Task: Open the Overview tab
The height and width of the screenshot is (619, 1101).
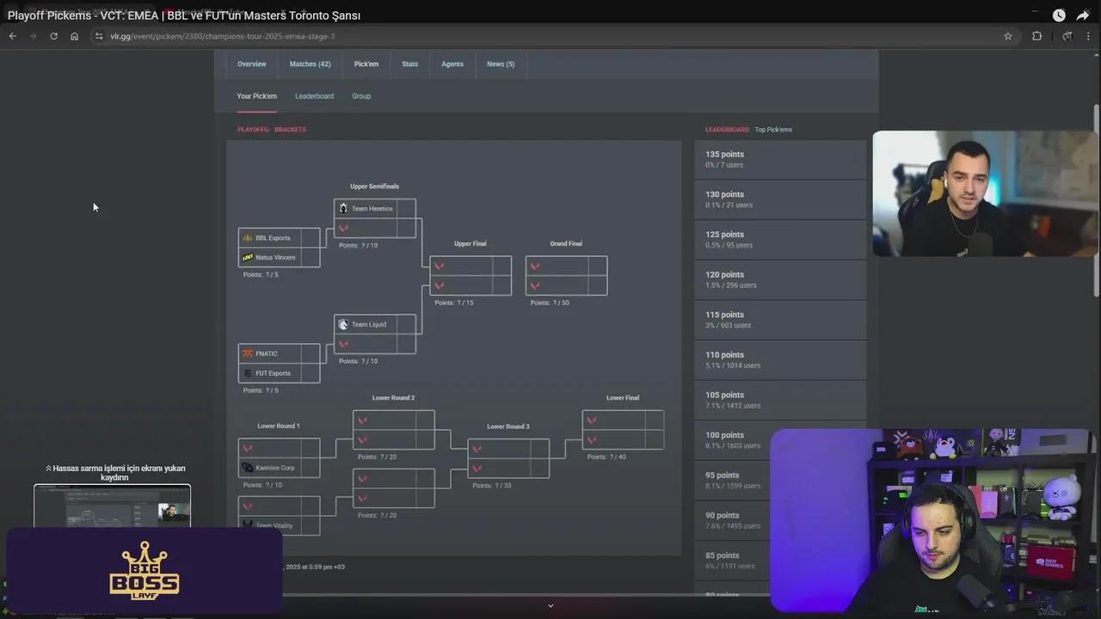Action: [x=252, y=64]
